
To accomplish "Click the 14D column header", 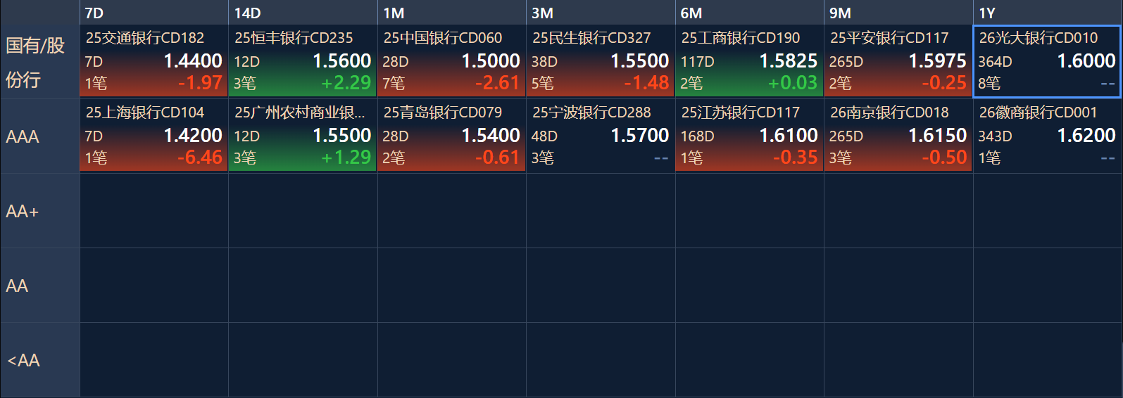I will (x=303, y=13).
